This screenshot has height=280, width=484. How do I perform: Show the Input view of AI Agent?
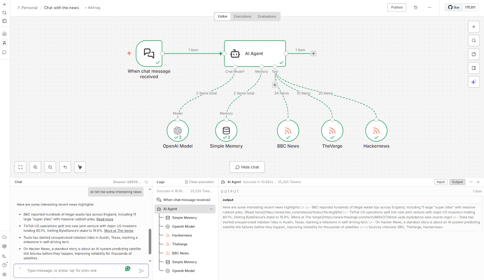pos(441,182)
